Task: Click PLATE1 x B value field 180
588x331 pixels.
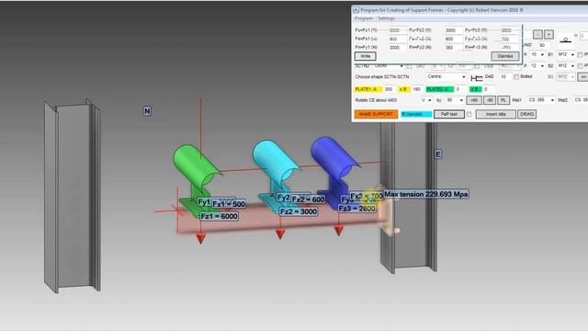Action: [x=417, y=89]
